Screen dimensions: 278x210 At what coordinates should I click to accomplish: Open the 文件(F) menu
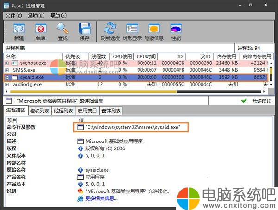[x=13, y=16]
